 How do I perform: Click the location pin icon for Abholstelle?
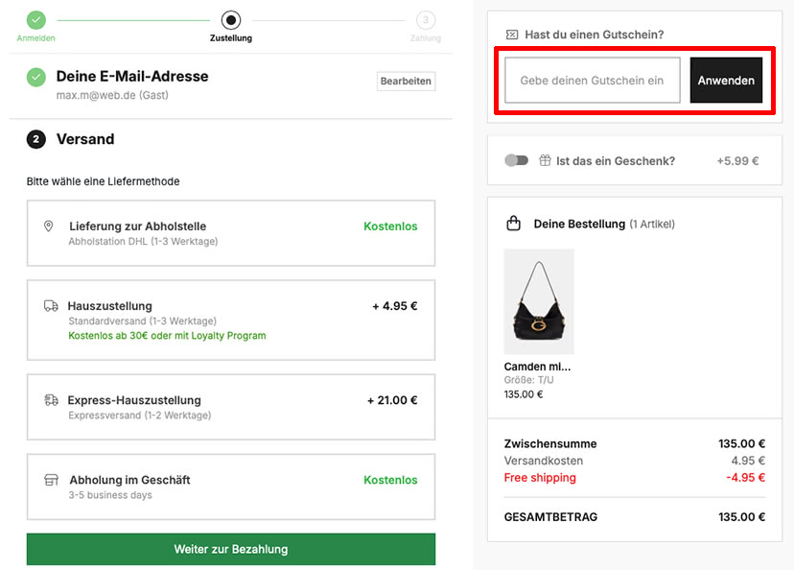point(49,226)
